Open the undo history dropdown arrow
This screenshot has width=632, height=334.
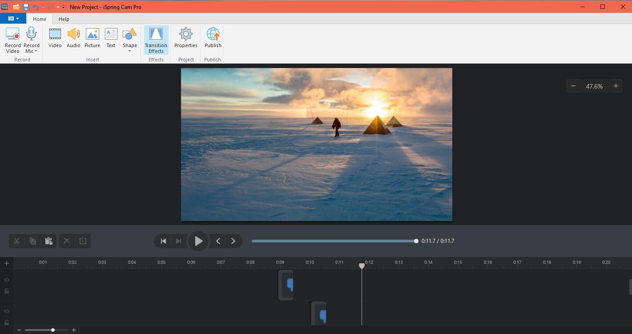(x=43, y=7)
